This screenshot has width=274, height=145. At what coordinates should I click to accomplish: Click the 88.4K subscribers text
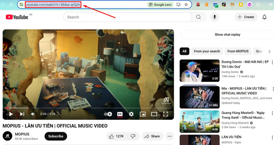pyautogui.click(x=26, y=139)
